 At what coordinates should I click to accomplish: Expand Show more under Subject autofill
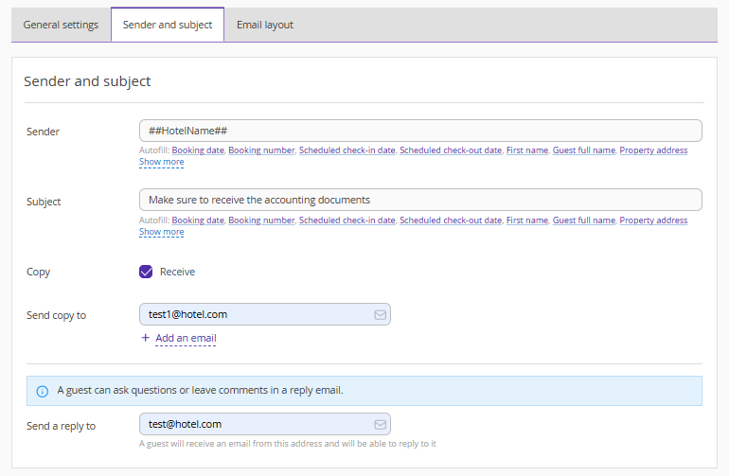161,232
